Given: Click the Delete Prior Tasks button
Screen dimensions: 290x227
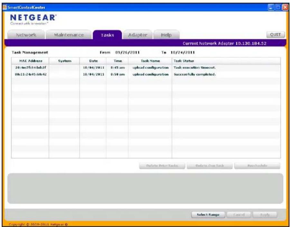Looking at the screenshot, I should pos(162,166).
